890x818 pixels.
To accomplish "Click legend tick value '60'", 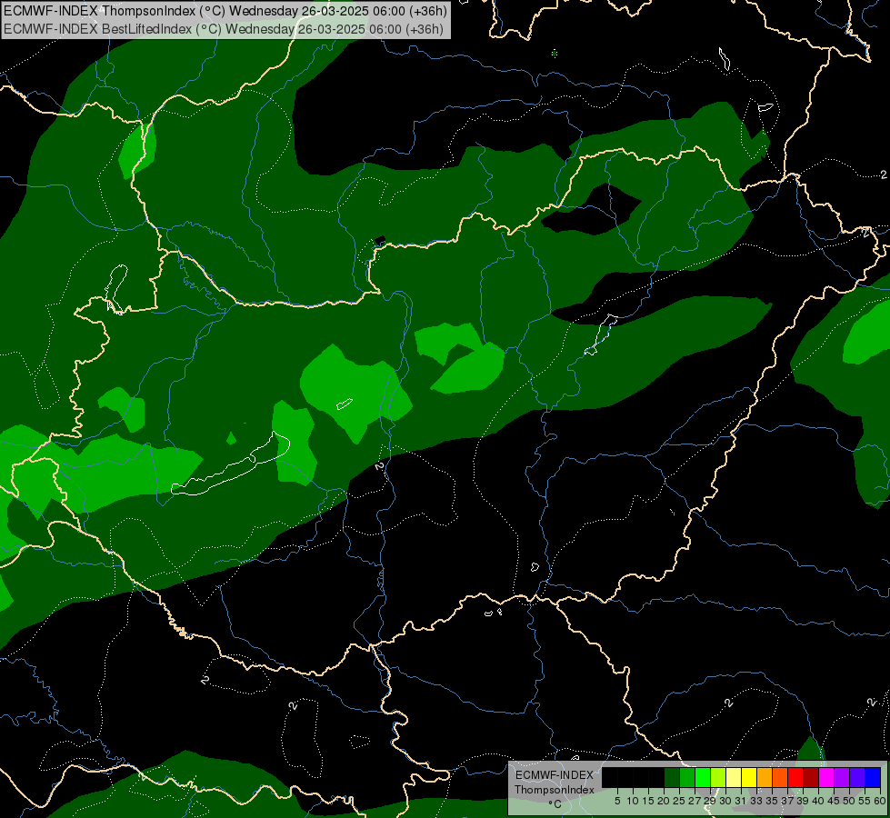I will point(880,801).
